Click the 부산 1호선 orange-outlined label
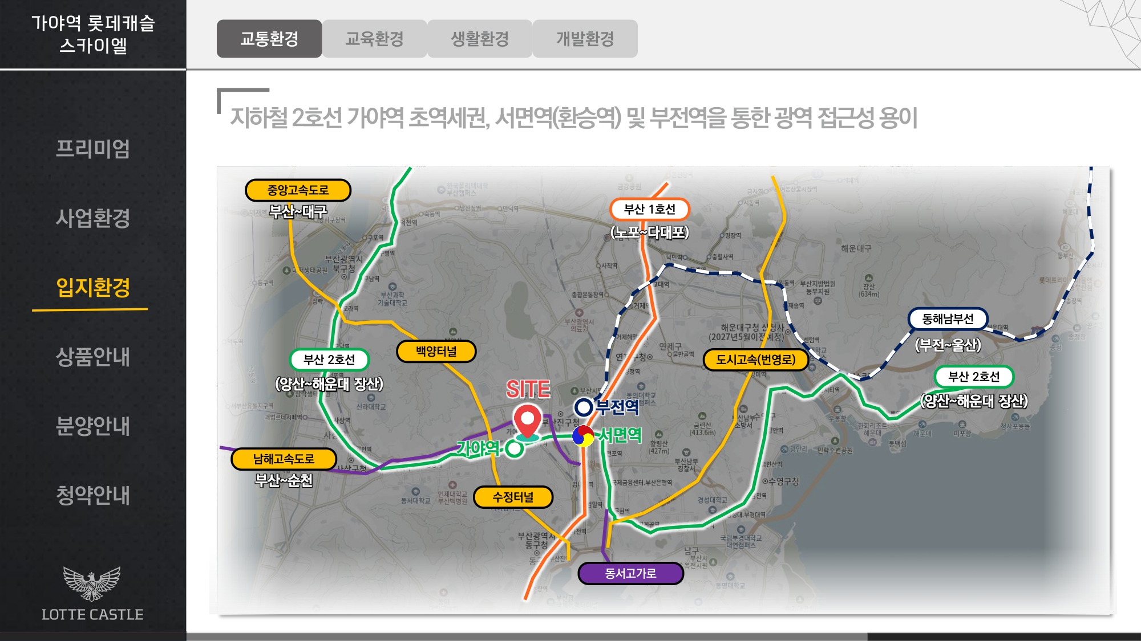Screen dimensions: 1141x641 tap(649, 209)
